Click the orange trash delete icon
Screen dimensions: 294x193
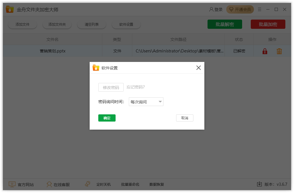tap(279, 51)
